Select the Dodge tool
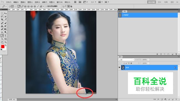 6,32
